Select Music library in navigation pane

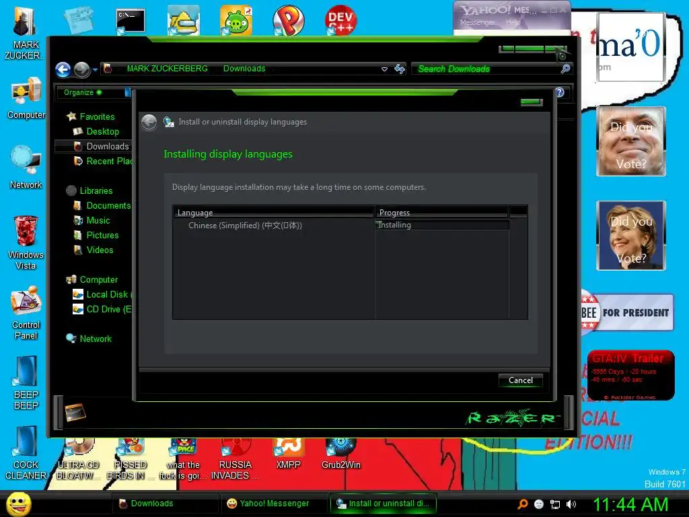98,220
